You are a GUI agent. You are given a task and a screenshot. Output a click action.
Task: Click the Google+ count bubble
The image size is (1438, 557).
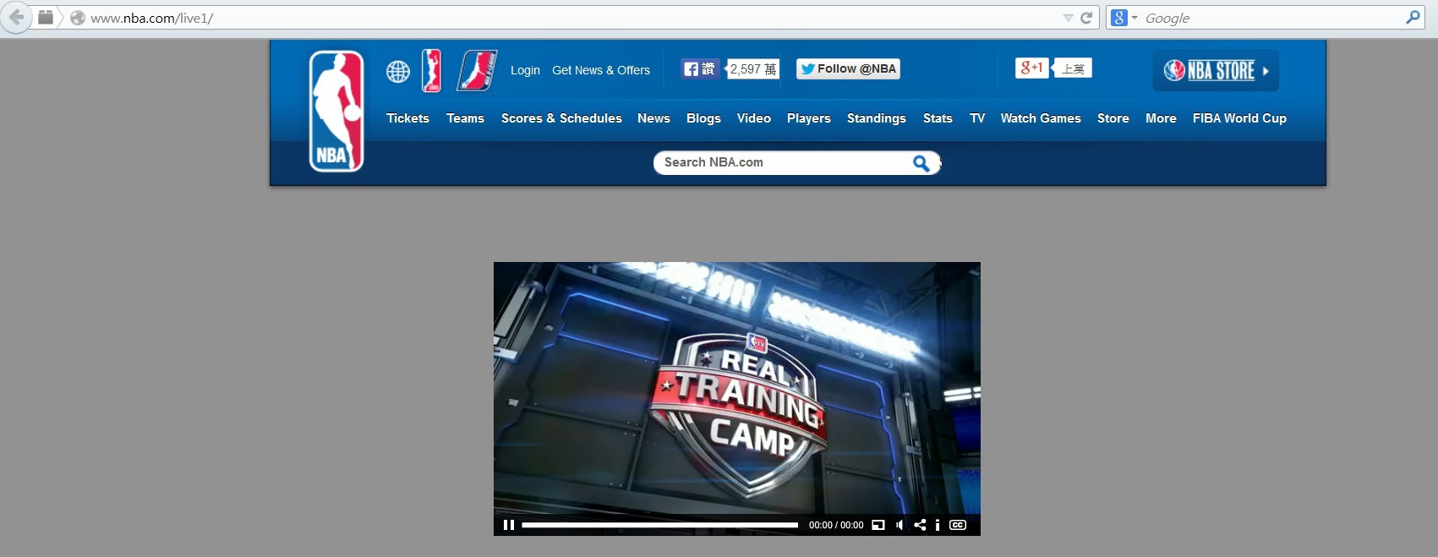click(x=1073, y=68)
